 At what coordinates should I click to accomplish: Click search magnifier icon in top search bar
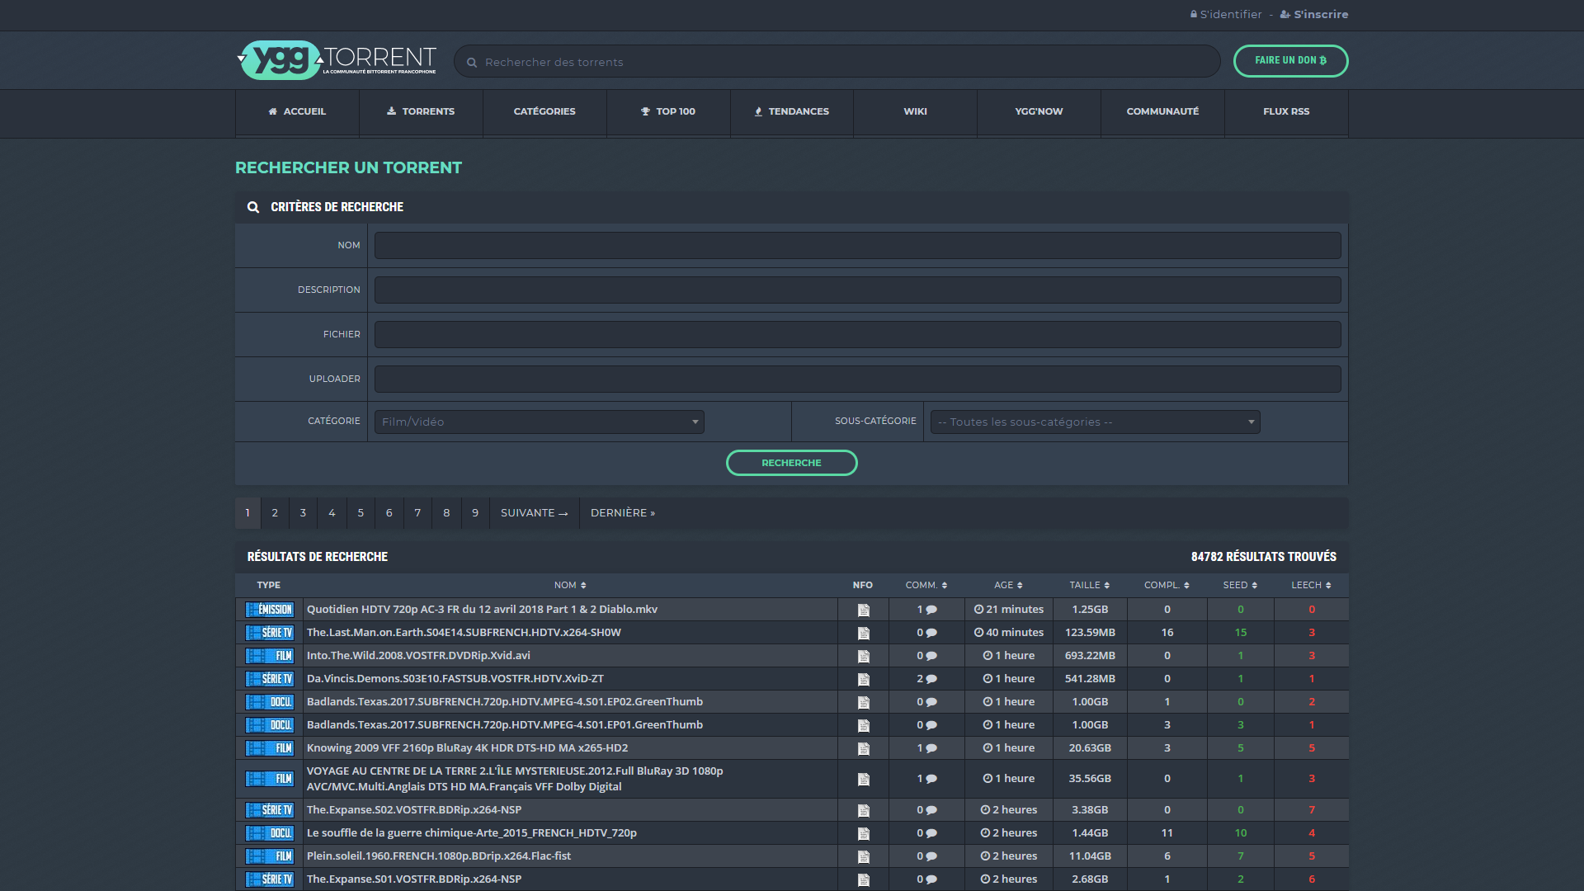[x=473, y=63]
